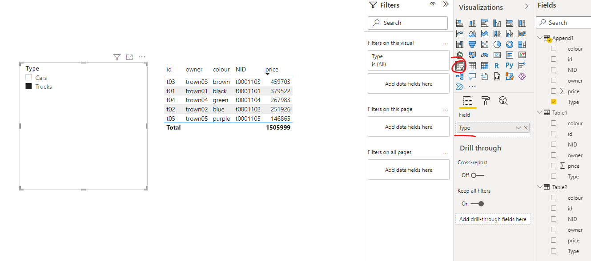Image resolution: width=591 pixels, height=261 pixels.
Task: Select the gauge visual
Action: pos(484,55)
